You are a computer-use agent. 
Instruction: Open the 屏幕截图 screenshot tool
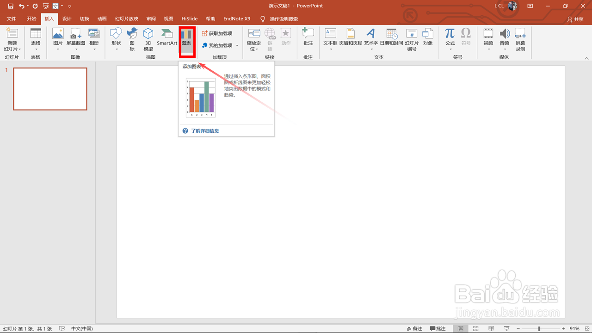[x=76, y=39]
